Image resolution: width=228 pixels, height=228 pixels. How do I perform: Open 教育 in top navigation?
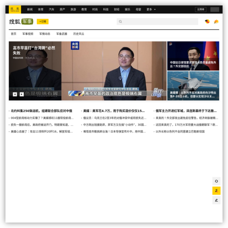point(84,9)
